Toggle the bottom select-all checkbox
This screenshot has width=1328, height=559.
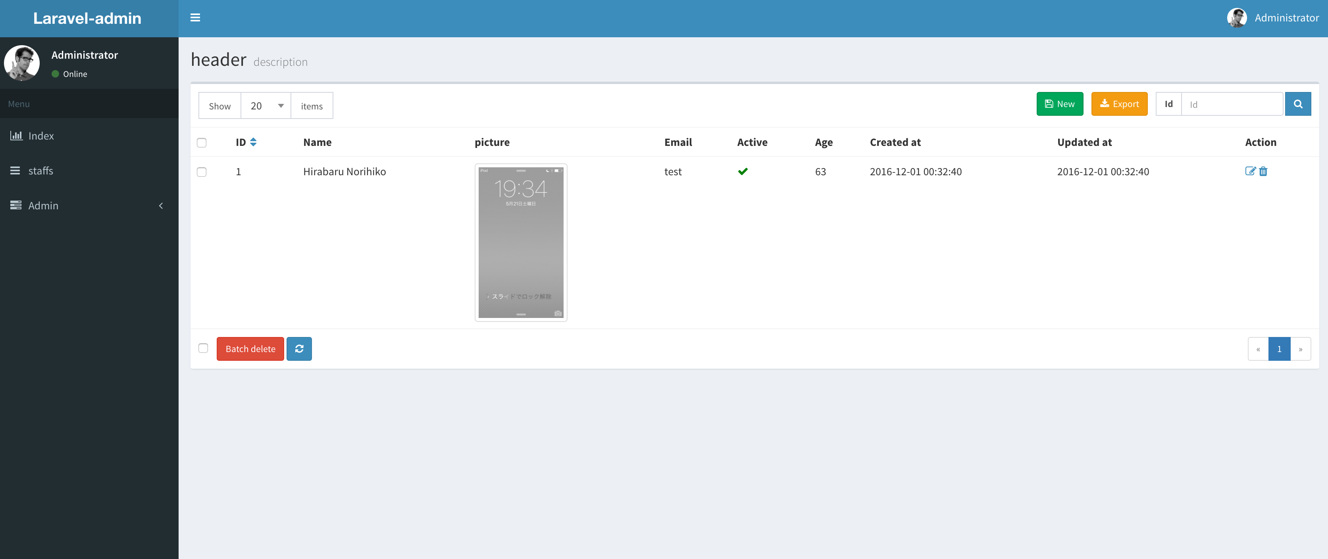point(202,348)
